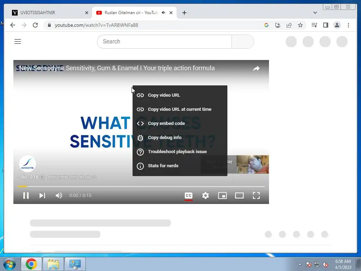The width and height of the screenshot is (361, 271).
Task: Go forward in browser history
Action: (x=24, y=25)
